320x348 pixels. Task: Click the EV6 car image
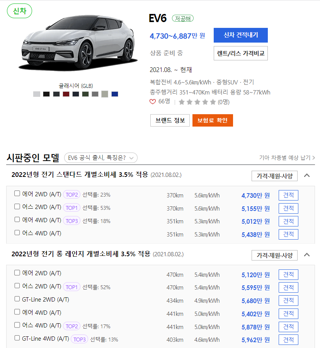coord(79,42)
